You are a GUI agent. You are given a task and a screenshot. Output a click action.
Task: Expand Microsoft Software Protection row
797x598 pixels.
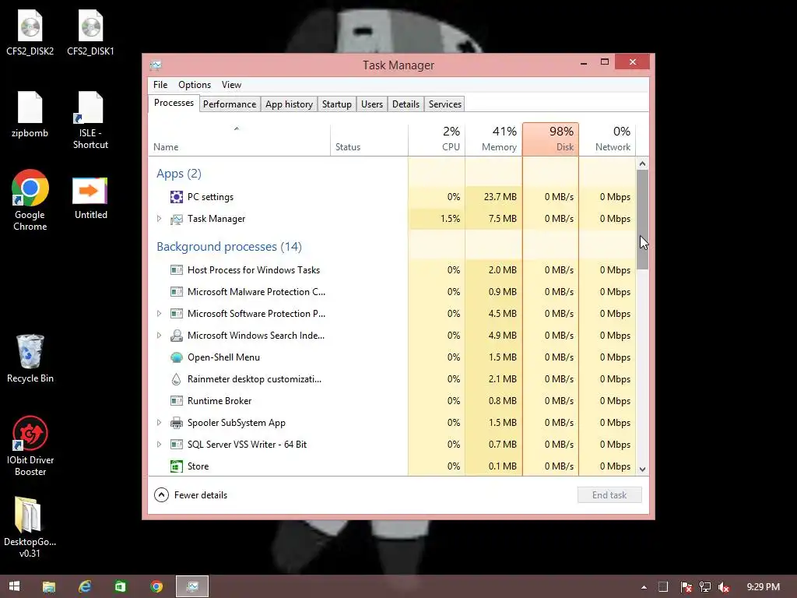(159, 314)
